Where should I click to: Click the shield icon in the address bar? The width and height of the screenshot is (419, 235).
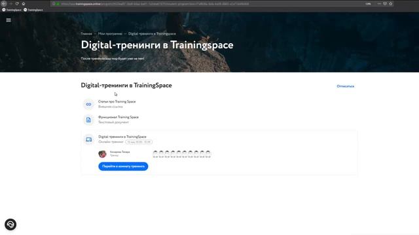(385, 4)
